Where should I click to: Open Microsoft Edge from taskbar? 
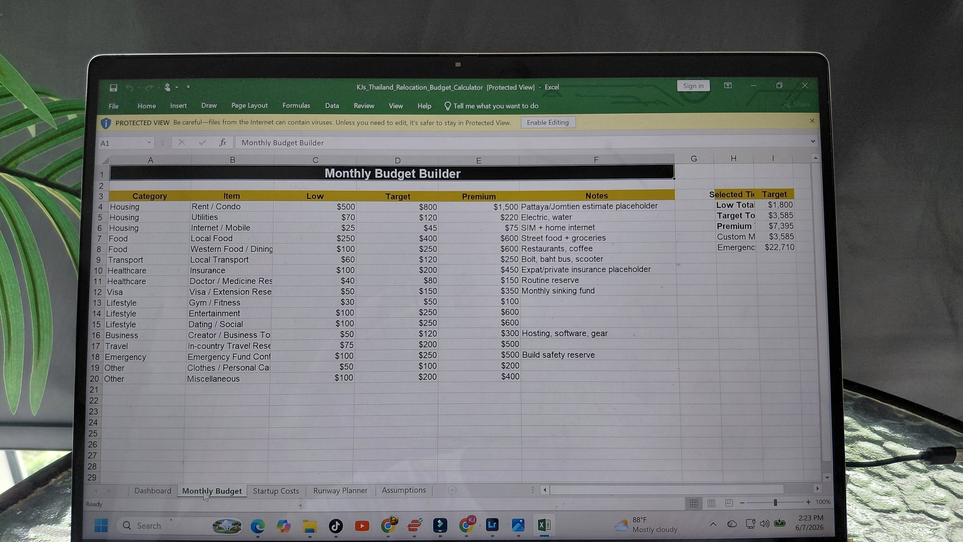pos(258,526)
